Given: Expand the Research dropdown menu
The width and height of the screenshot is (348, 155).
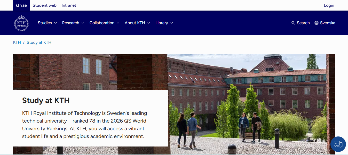Looking at the screenshot, I should pos(71,23).
